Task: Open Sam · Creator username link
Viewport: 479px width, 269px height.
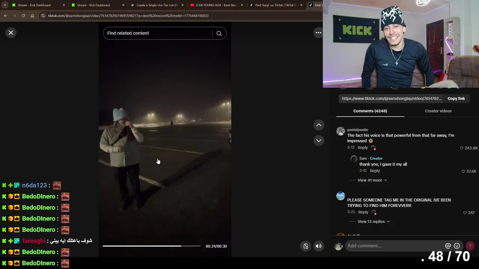Action: click(371, 158)
